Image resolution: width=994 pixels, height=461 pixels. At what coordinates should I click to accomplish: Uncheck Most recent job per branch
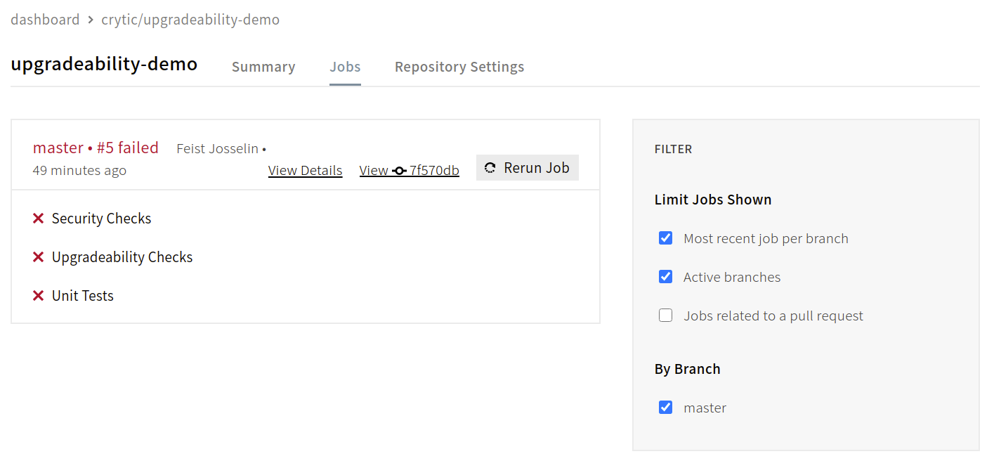point(665,238)
